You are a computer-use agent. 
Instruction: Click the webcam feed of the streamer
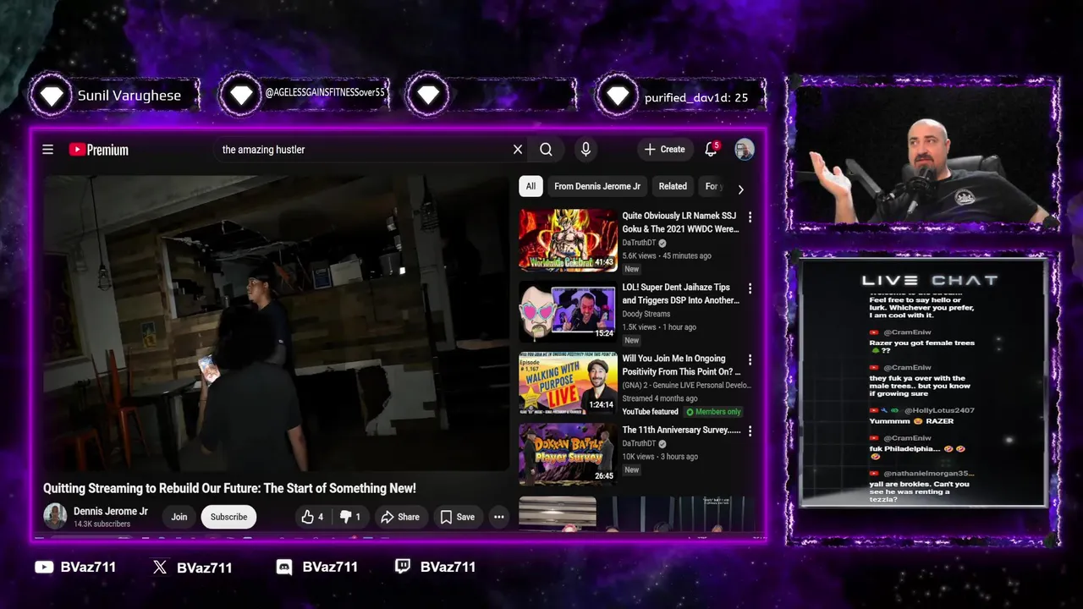(922, 154)
